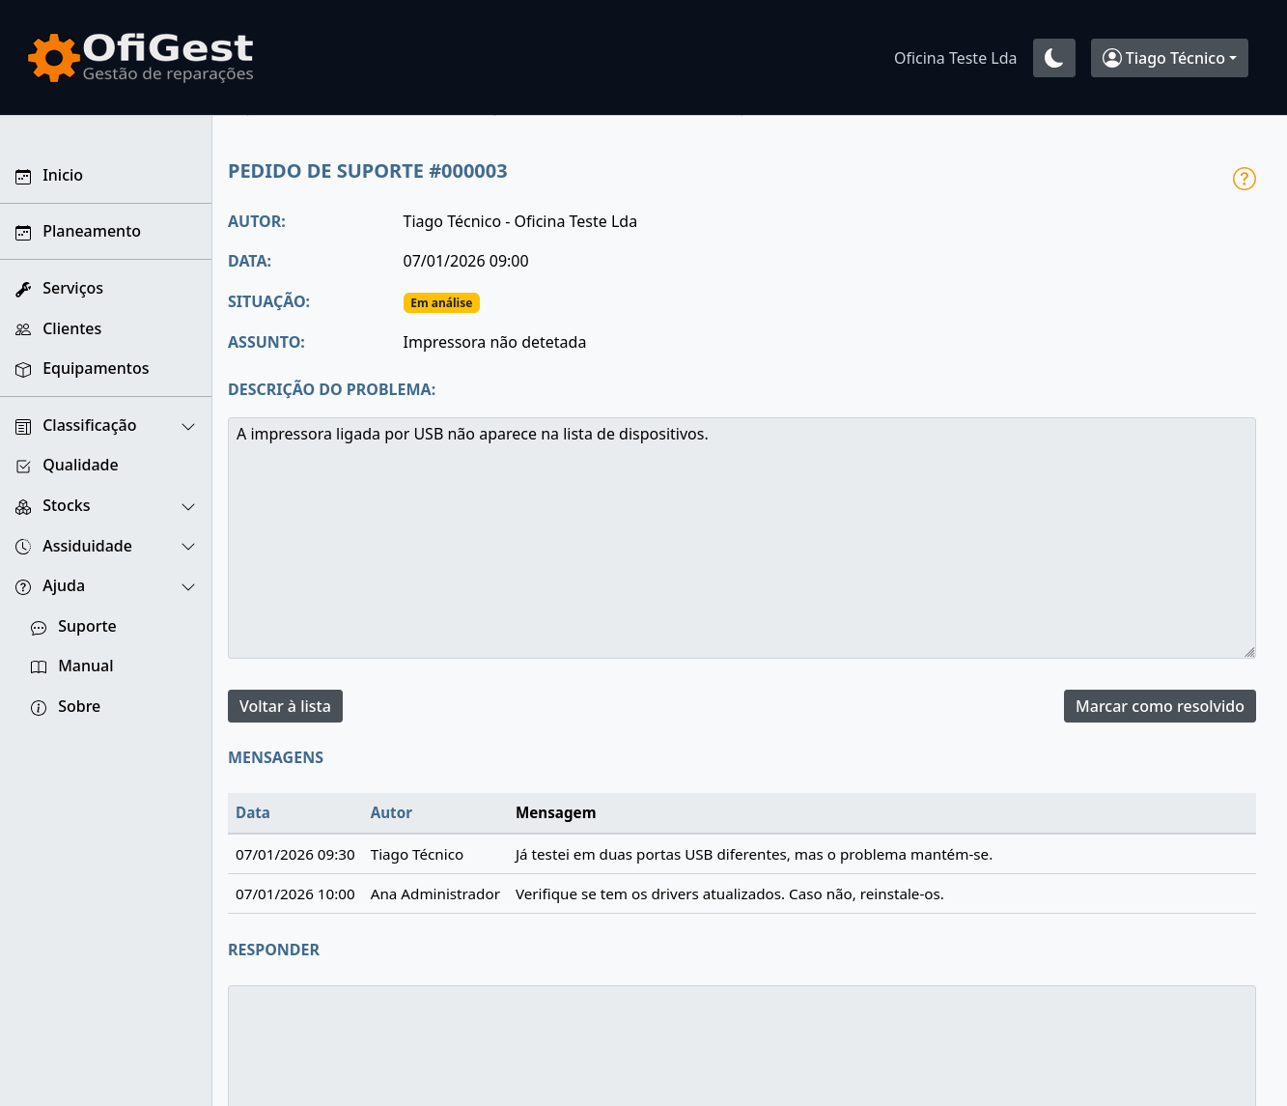Screen dimensions: 1287x1106
Task: Click the Voltar à lista button
Action: tap(285, 706)
